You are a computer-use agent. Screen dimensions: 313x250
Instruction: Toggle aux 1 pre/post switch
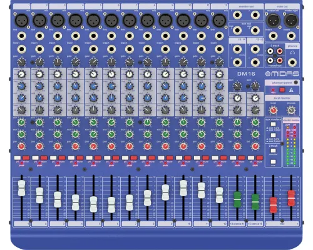(x=273, y=124)
